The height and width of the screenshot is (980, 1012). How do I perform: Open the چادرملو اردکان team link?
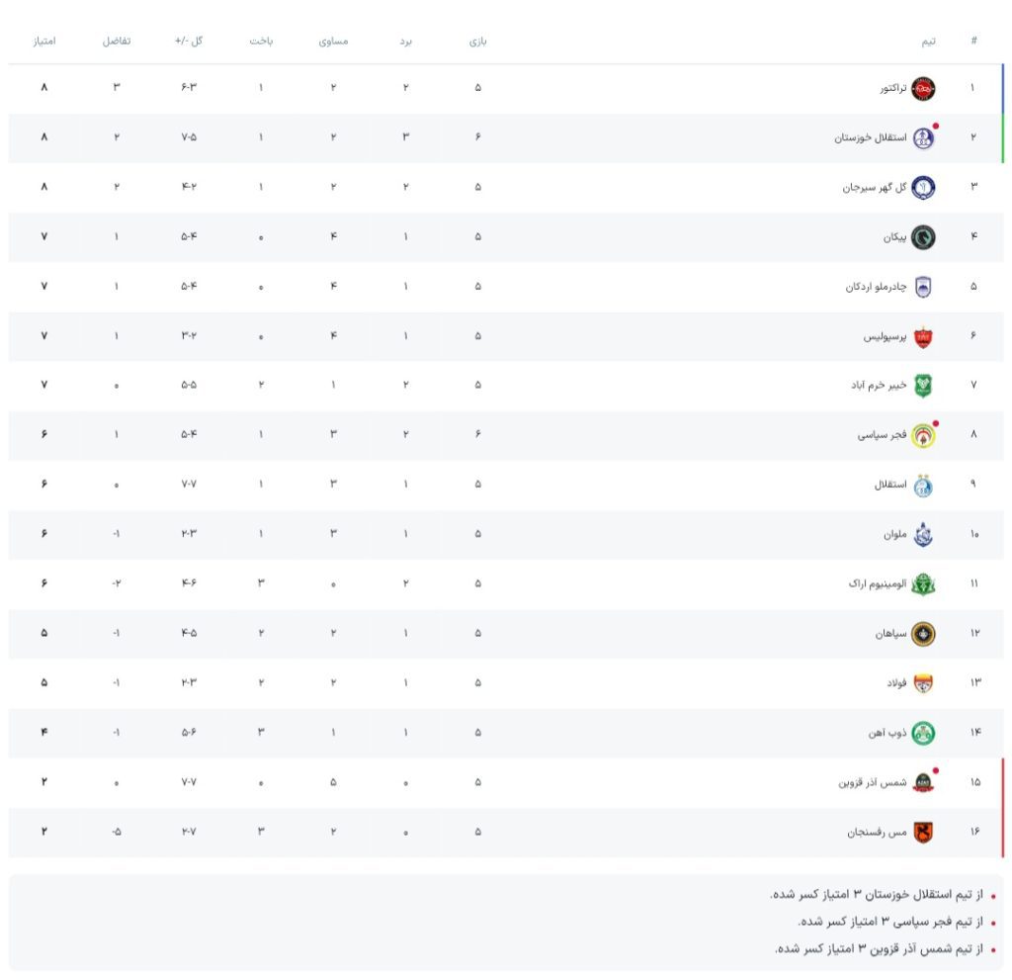876,287
